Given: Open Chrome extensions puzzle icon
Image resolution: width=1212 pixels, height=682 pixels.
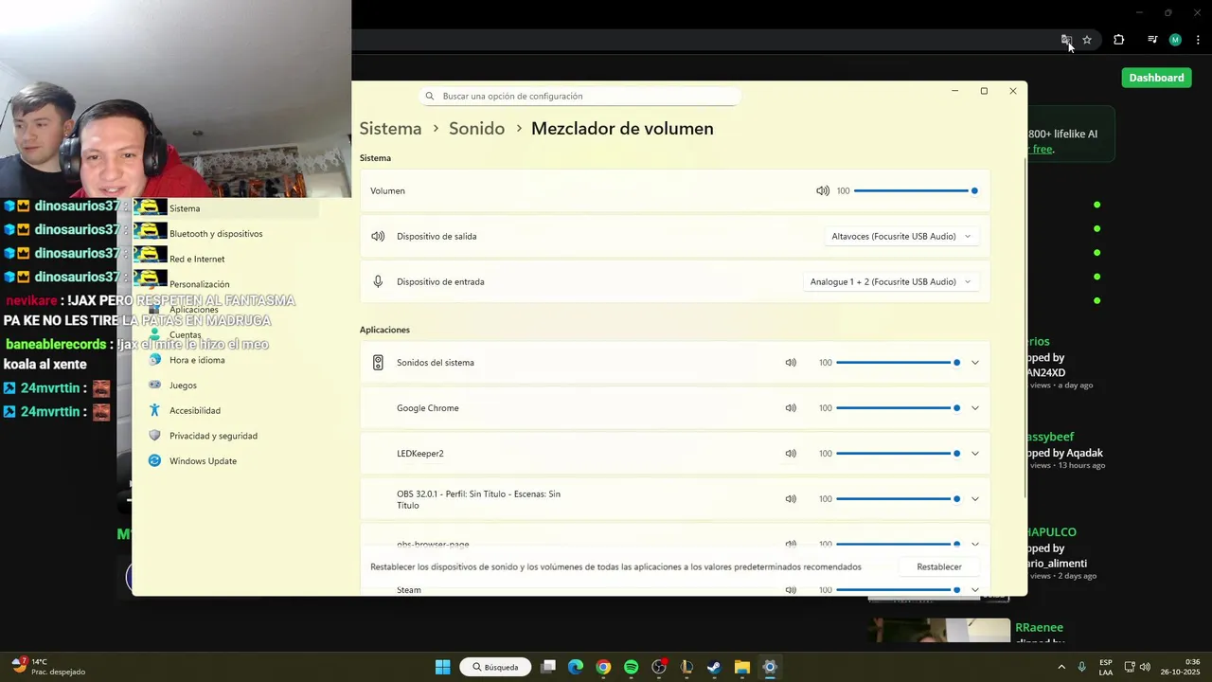Looking at the screenshot, I should (x=1119, y=40).
